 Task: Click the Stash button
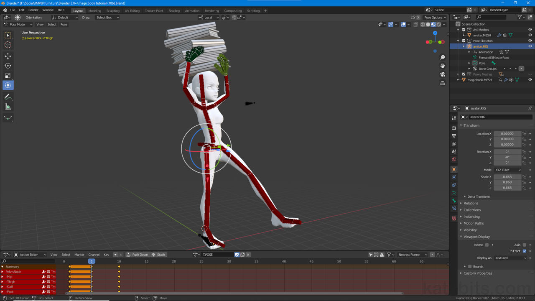pos(158,255)
